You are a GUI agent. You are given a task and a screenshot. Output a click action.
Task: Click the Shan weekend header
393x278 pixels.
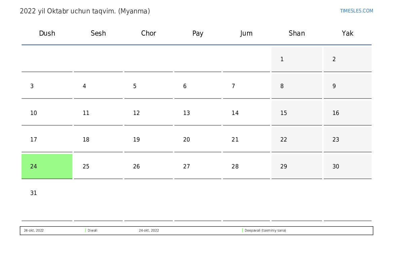click(297, 33)
